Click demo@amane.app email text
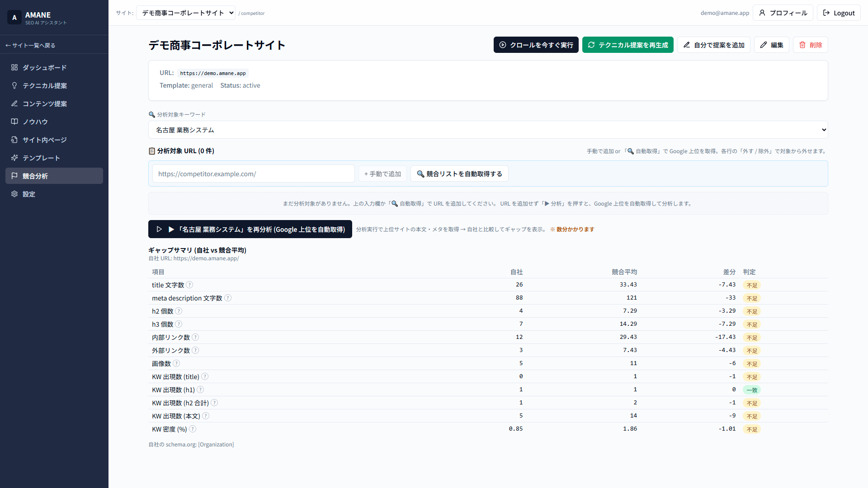Image resolution: width=868 pixels, height=488 pixels. tap(725, 13)
